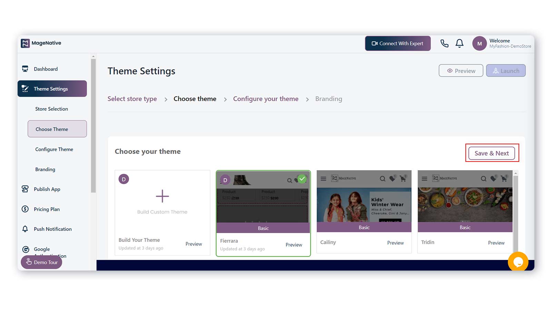
Task: Select Store Selection submenu item
Action: click(52, 109)
